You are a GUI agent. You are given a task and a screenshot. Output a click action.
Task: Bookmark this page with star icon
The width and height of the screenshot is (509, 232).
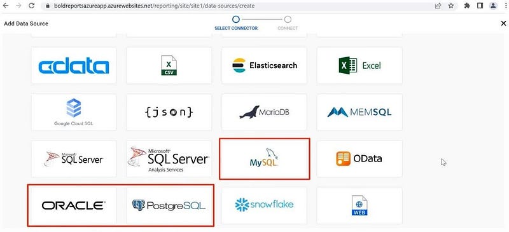[x=451, y=6]
